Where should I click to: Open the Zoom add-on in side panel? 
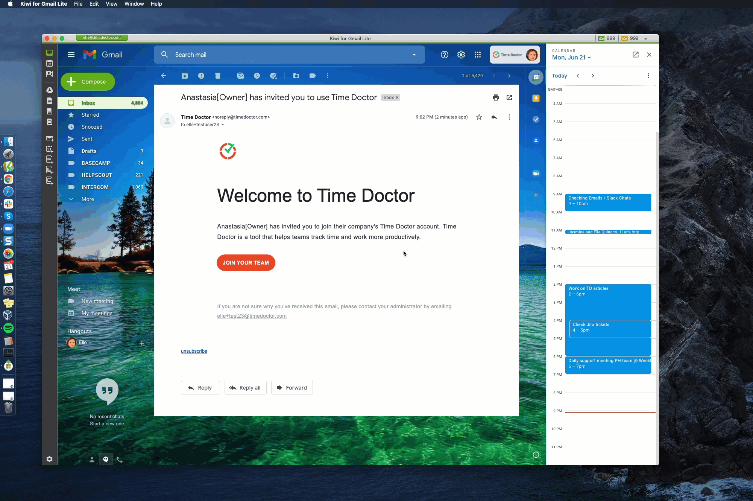click(536, 174)
